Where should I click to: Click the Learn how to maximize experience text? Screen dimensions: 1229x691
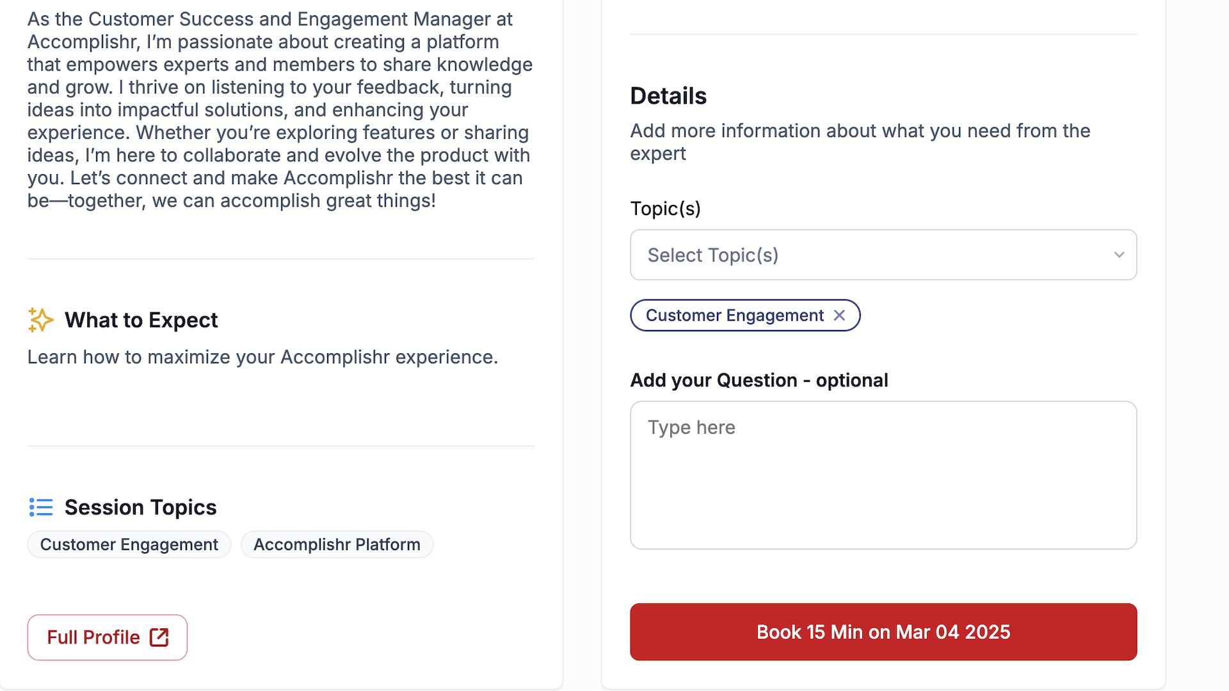[x=262, y=357]
